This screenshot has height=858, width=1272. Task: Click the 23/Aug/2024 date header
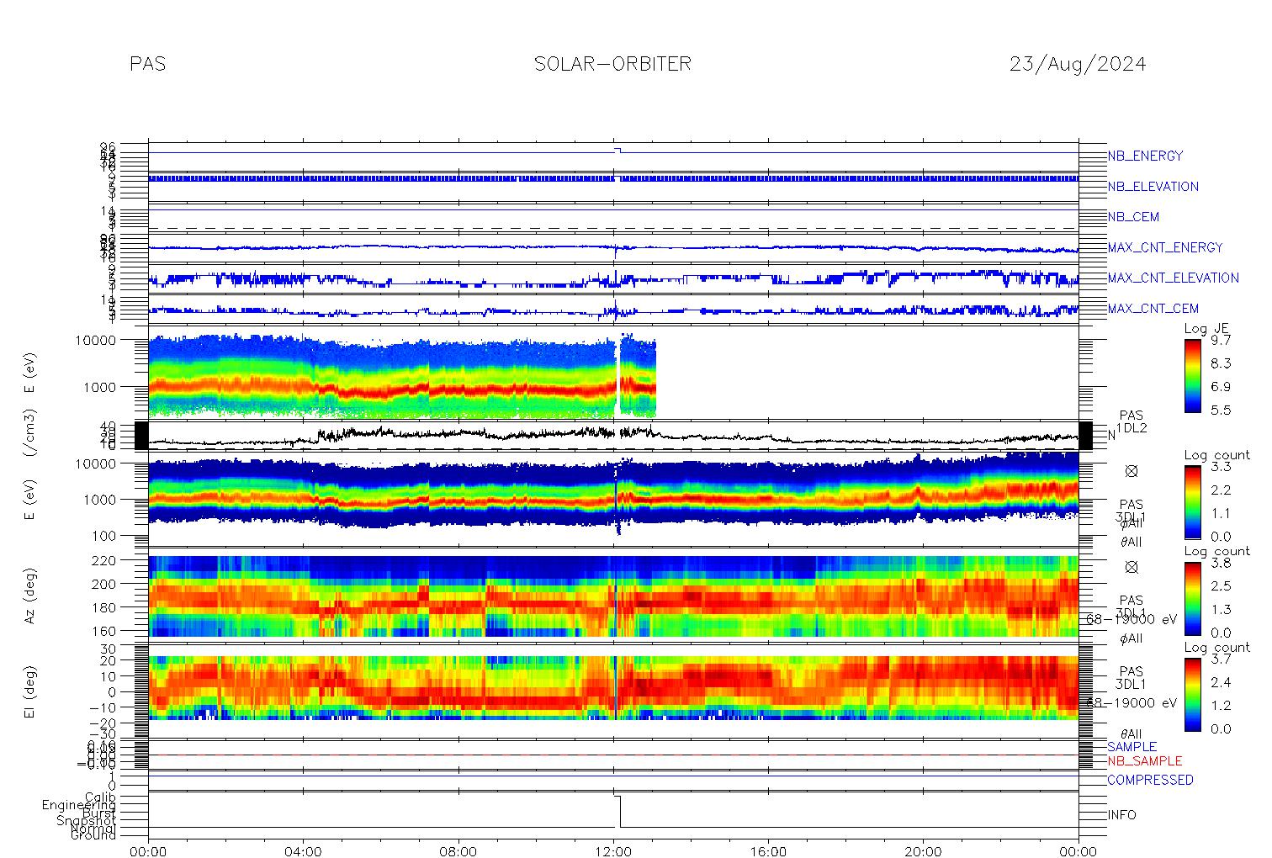(x=1078, y=64)
